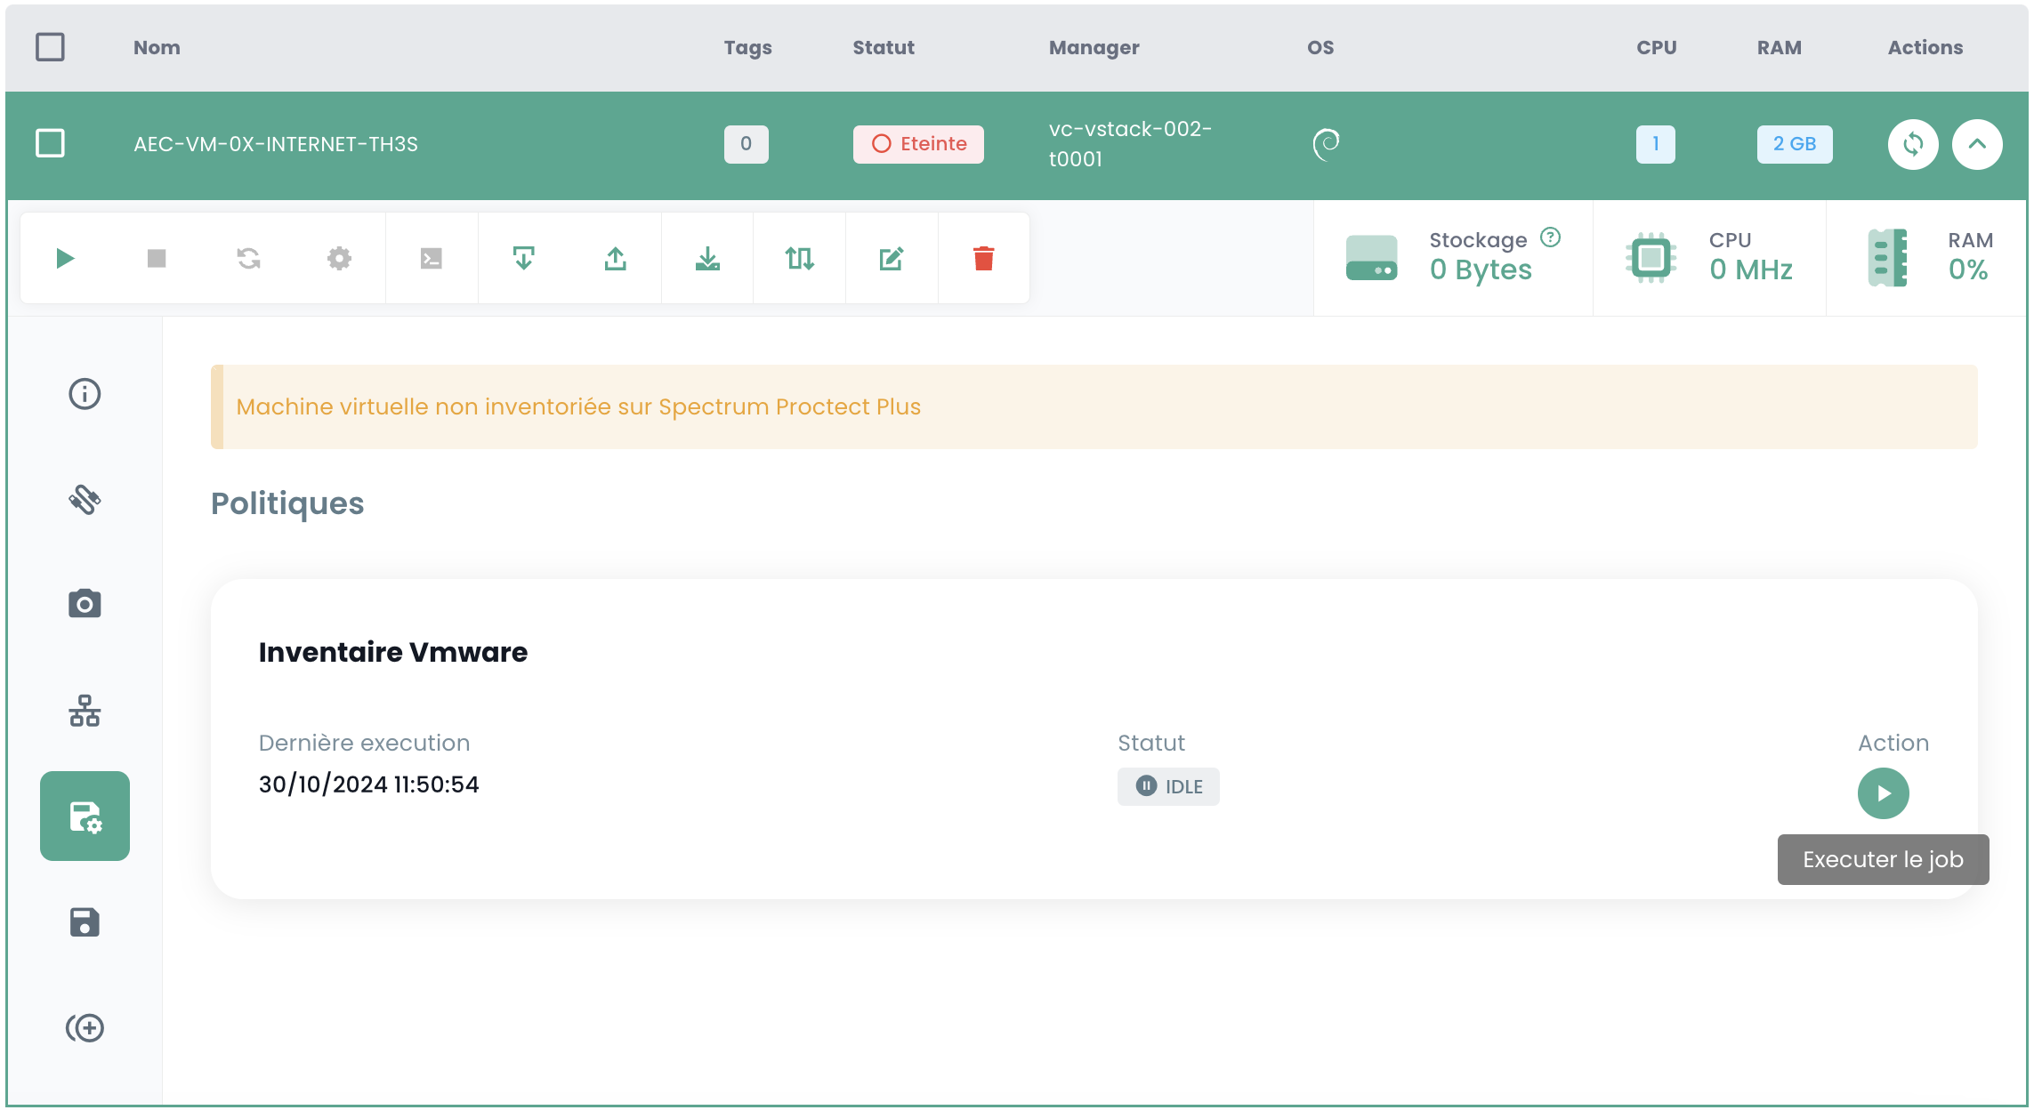The height and width of the screenshot is (1110, 2034).
Task: Click the Stockage help question mark
Action: (1551, 237)
